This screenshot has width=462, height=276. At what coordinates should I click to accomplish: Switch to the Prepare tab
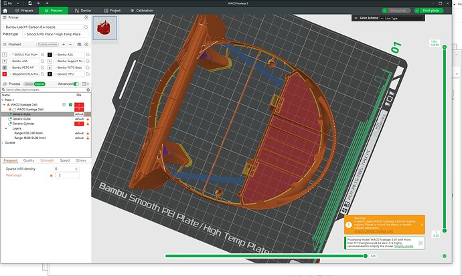pos(24,10)
